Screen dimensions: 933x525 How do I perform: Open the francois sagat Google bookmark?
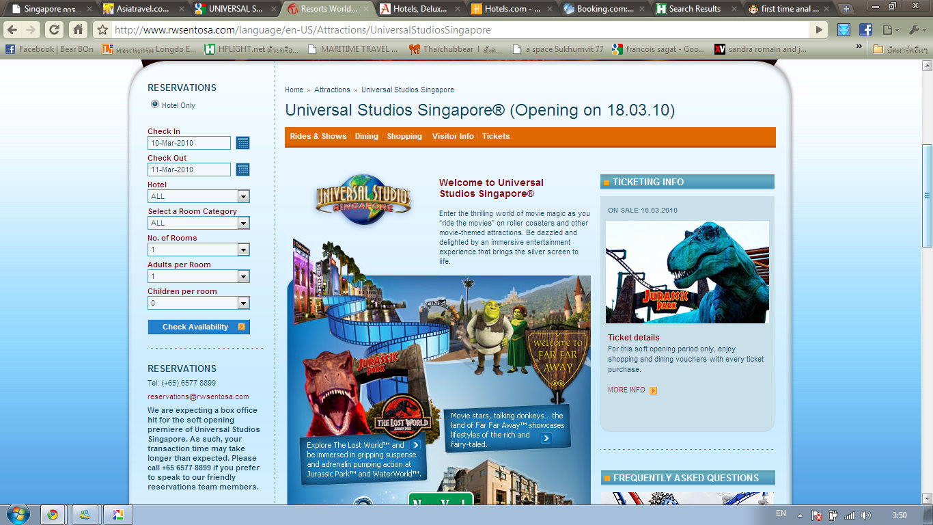point(659,49)
